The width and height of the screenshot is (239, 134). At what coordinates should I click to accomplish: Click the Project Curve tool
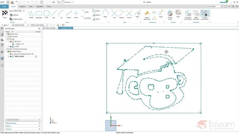point(170,15)
